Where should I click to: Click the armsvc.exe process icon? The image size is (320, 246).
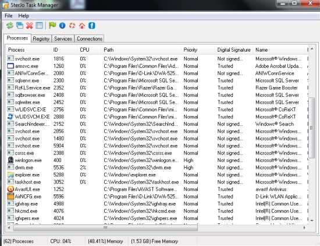click(x=10, y=66)
